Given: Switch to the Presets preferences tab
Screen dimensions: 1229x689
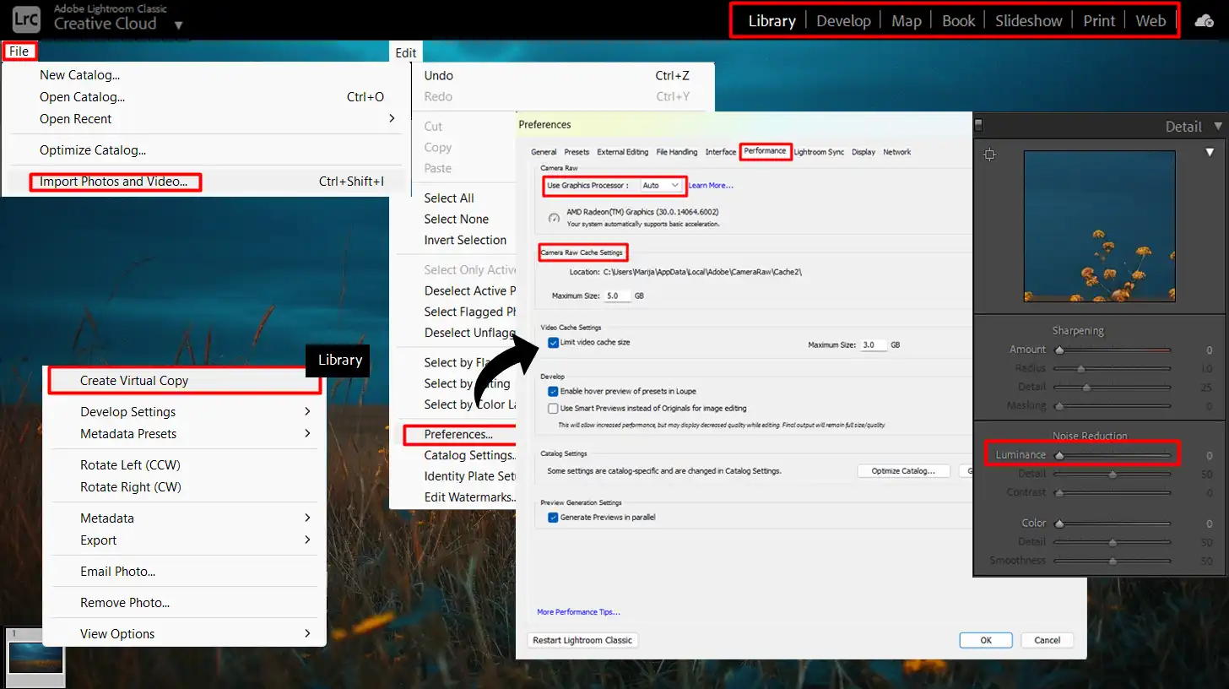Looking at the screenshot, I should click(577, 152).
